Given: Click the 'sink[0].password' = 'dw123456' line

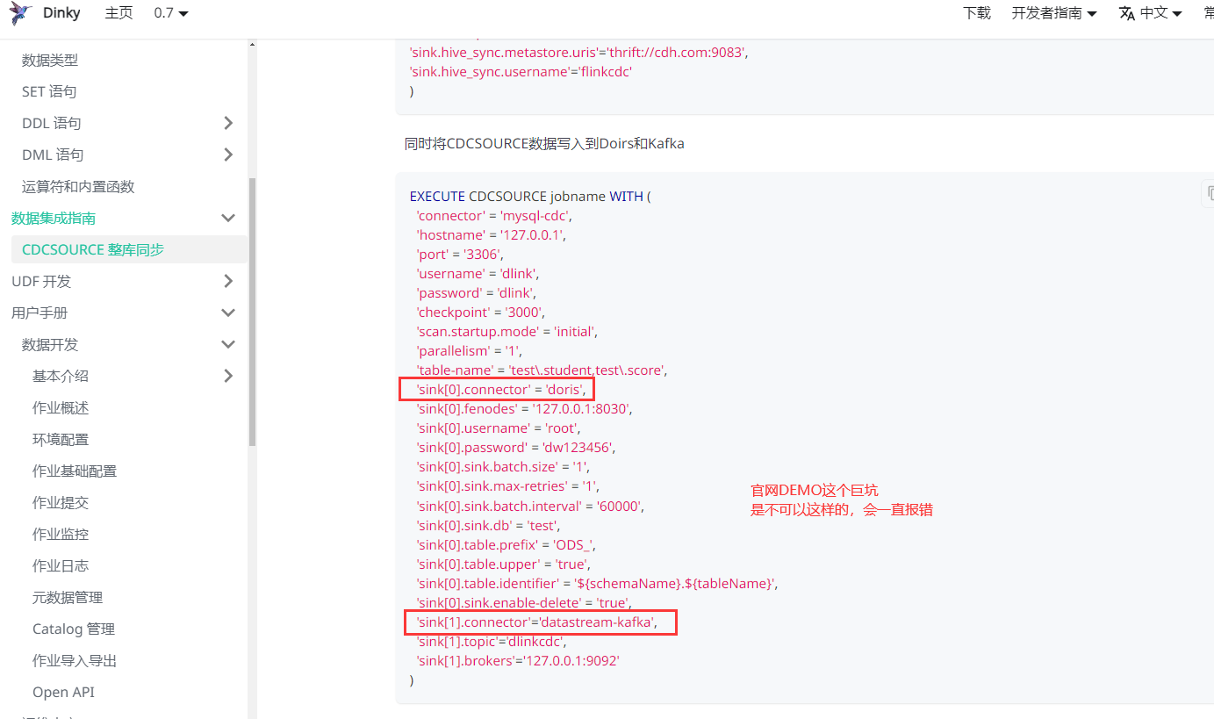Looking at the screenshot, I should pos(516,448).
